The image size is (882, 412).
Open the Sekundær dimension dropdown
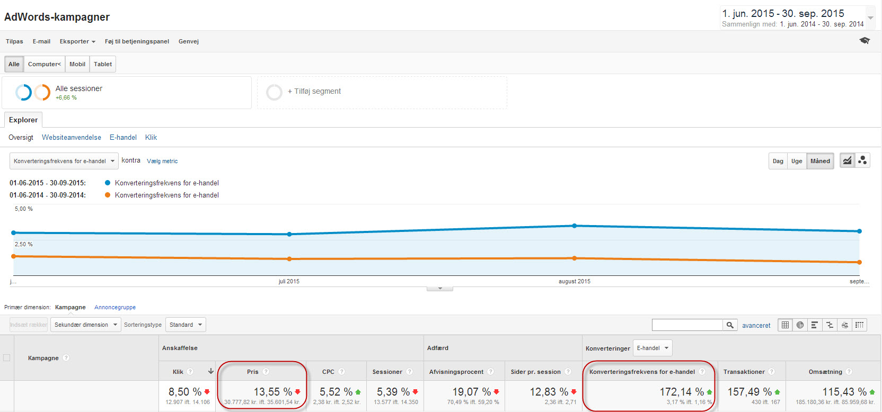[x=85, y=325]
